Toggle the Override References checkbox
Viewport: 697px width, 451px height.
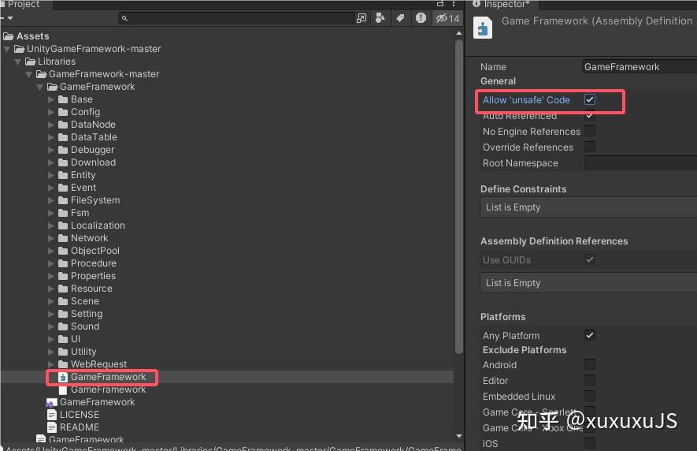[590, 147]
